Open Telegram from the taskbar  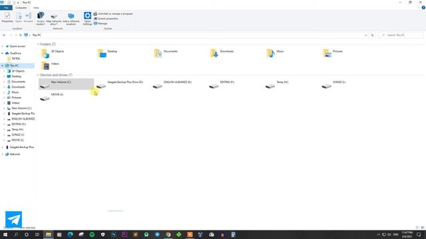pos(157,234)
